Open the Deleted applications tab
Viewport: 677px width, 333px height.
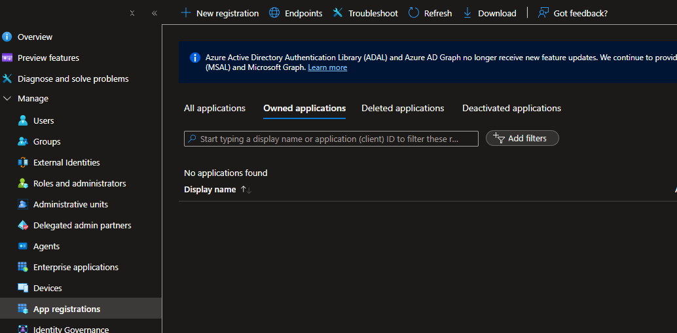[403, 108]
